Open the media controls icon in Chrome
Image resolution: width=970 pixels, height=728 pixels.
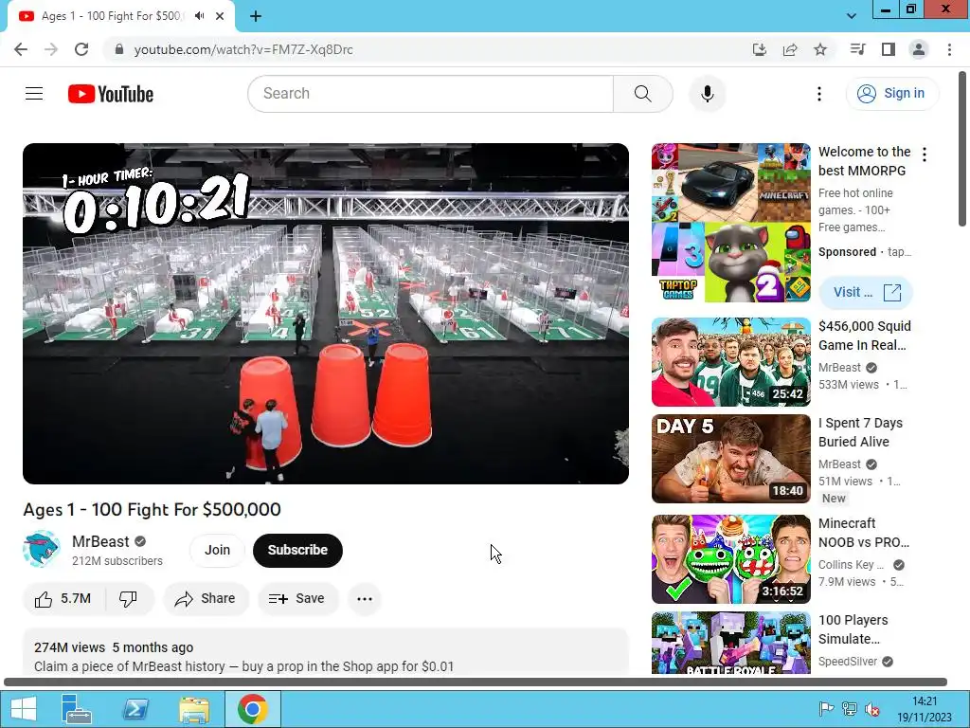(x=857, y=49)
